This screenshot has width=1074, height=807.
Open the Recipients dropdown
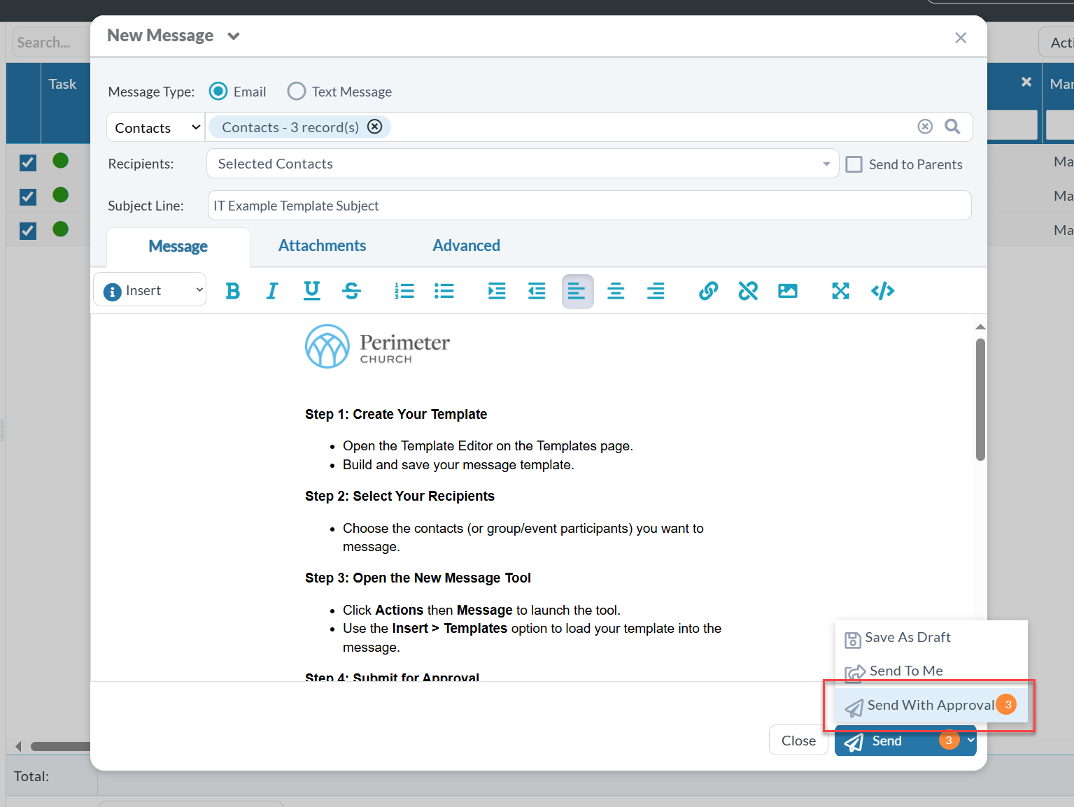(x=522, y=164)
